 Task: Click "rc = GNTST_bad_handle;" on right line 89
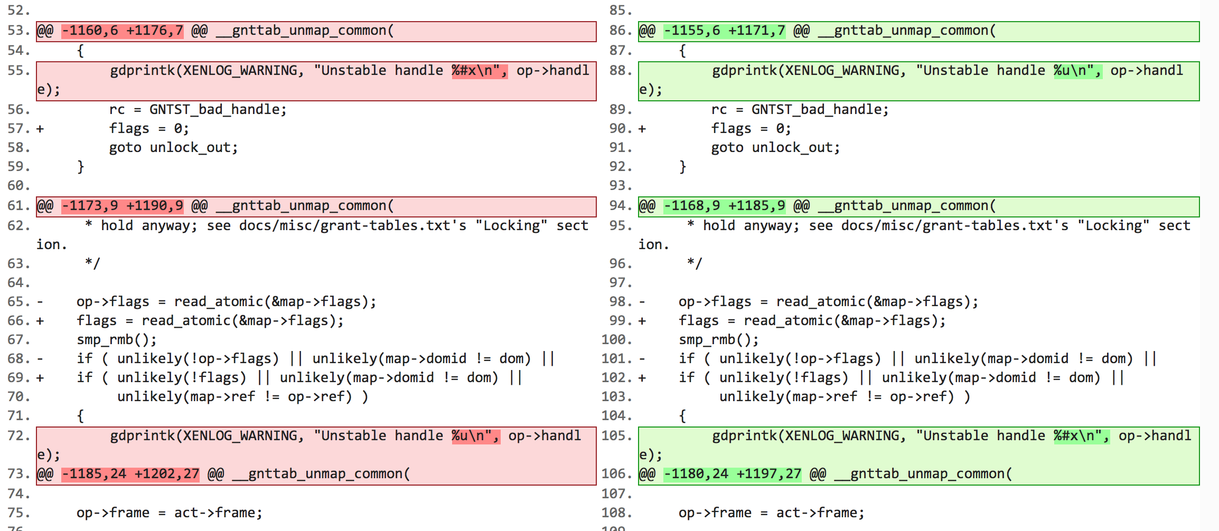(800, 110)
